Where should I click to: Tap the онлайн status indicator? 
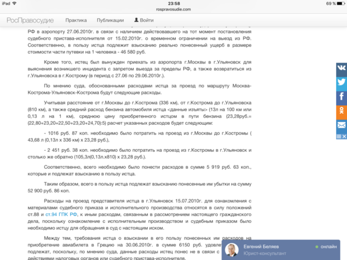coord(327,246)
